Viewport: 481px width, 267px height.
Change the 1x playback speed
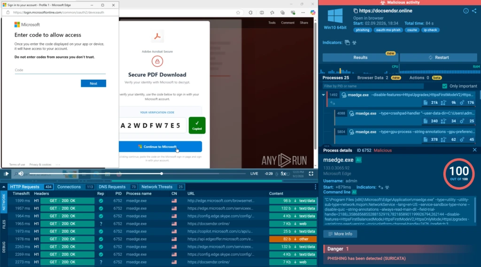[x=283, y=174]
